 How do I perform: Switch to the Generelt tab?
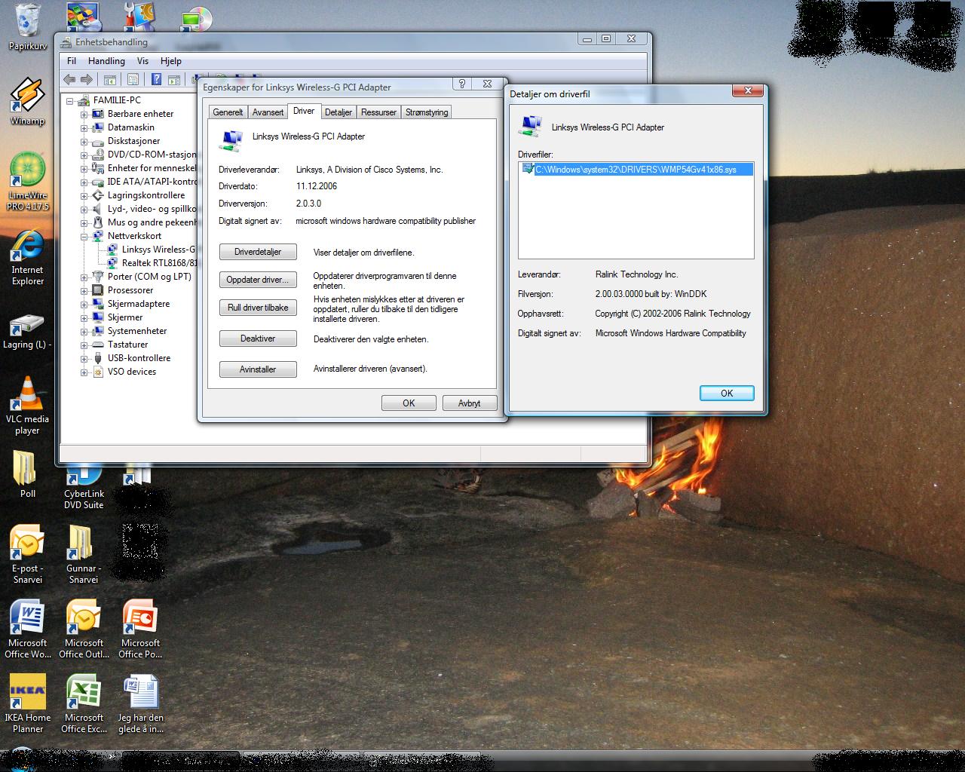pyautogui.click(x=228, y=112)
